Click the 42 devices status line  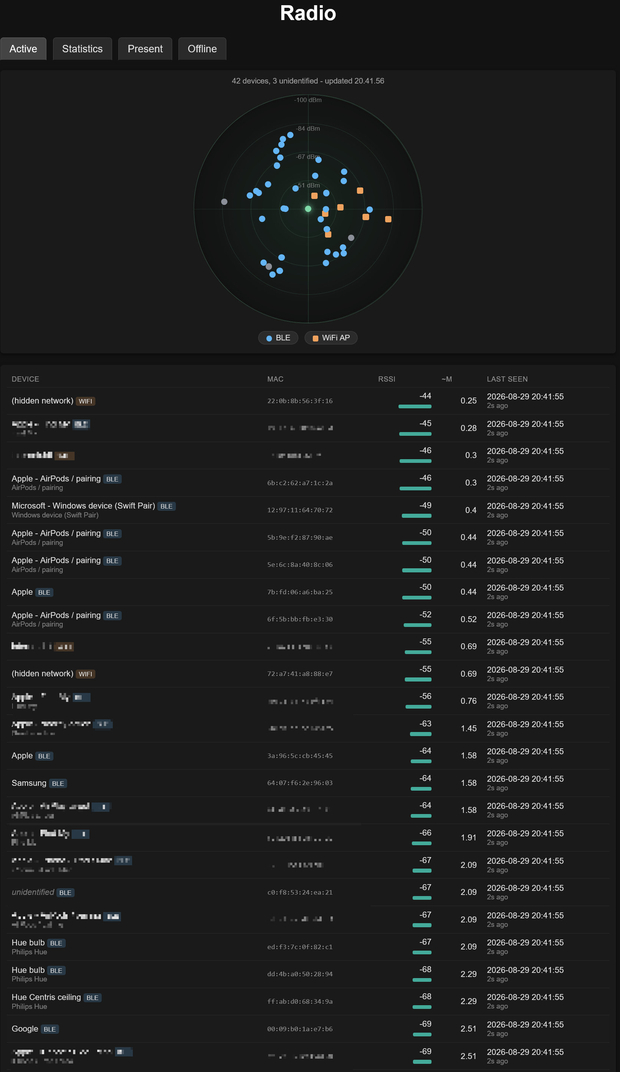point(308,81)
